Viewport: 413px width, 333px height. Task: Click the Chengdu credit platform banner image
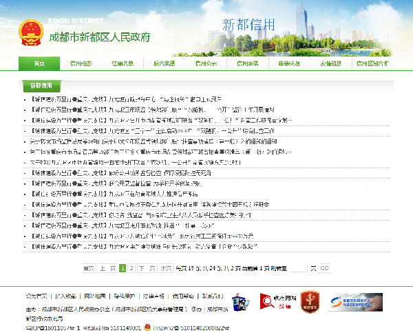coord(354,302)
